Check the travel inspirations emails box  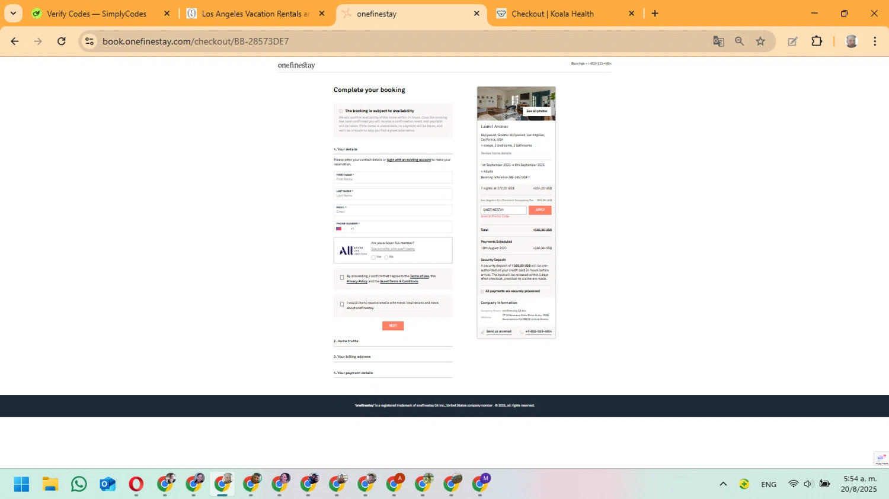pyautogui.click(x=342, y=304)
